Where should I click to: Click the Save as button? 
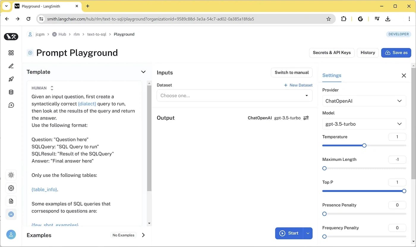point(396,52)
